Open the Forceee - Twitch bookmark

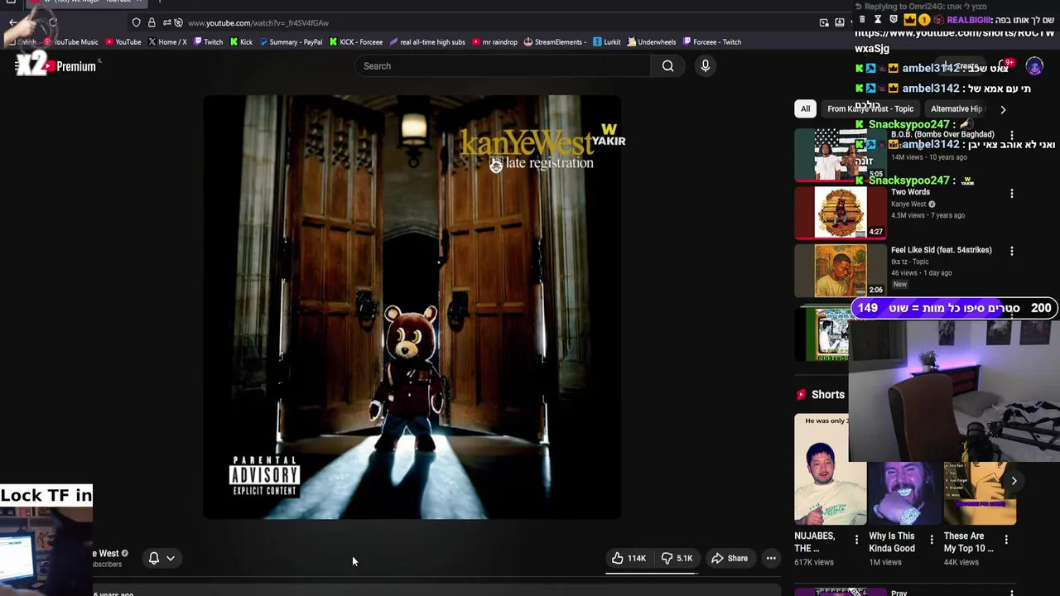(x=712, y=41)
